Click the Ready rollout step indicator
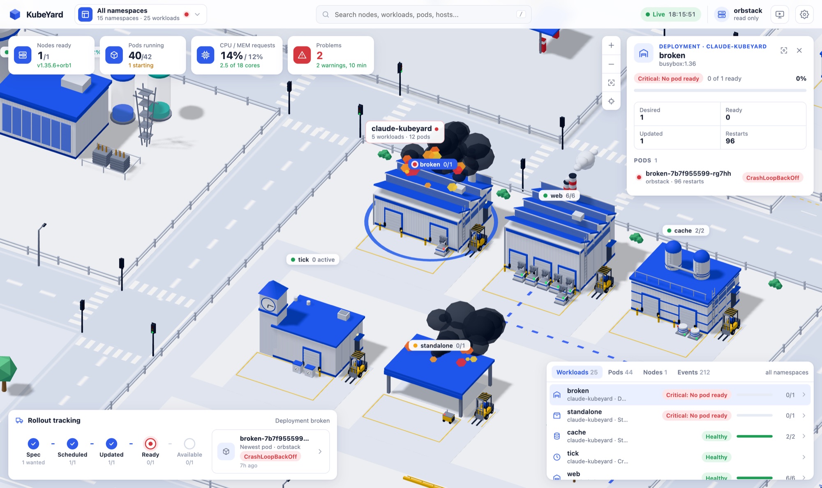 pos(150,444)
